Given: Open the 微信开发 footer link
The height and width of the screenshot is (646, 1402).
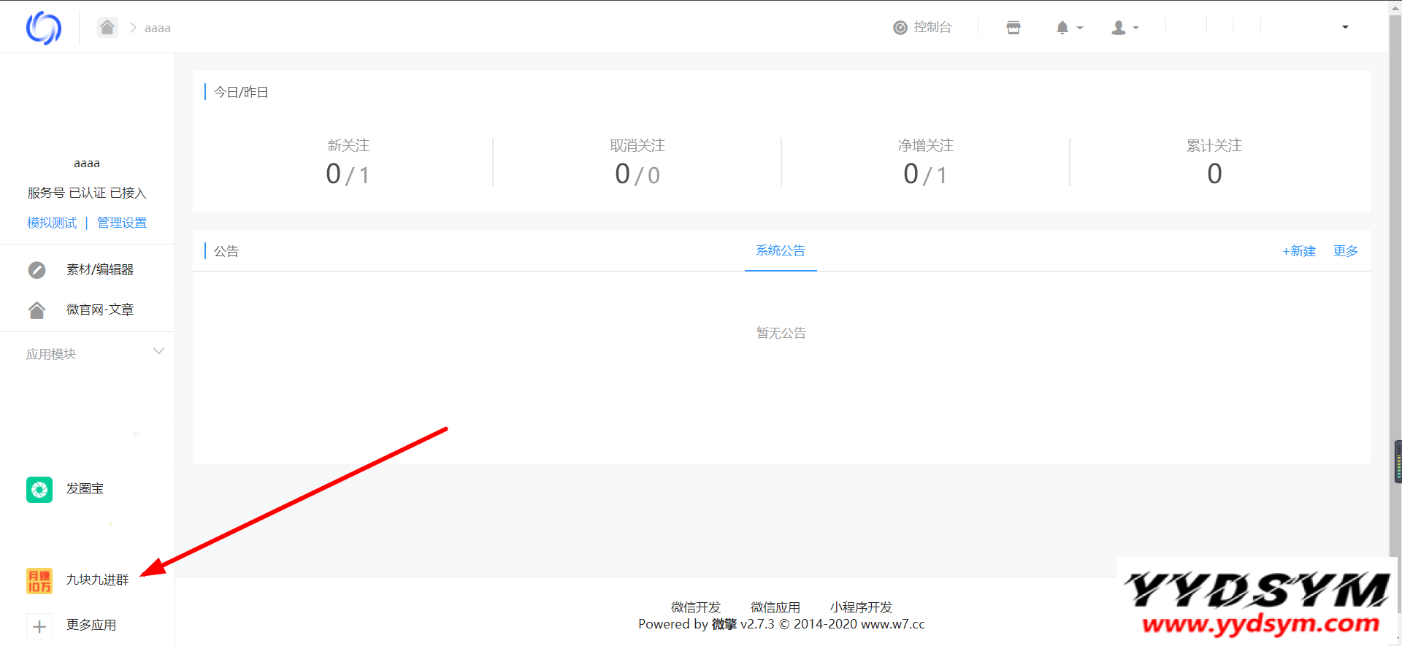Looking at the screenshot, I should 695,607.
